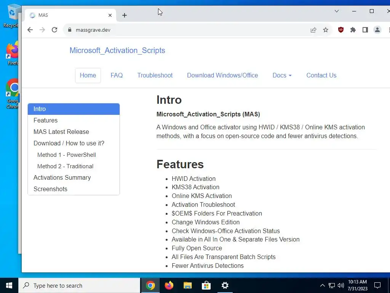The image size is (390, 293).
Task: Jump to Activations Summary section
Action: (74, 178)
